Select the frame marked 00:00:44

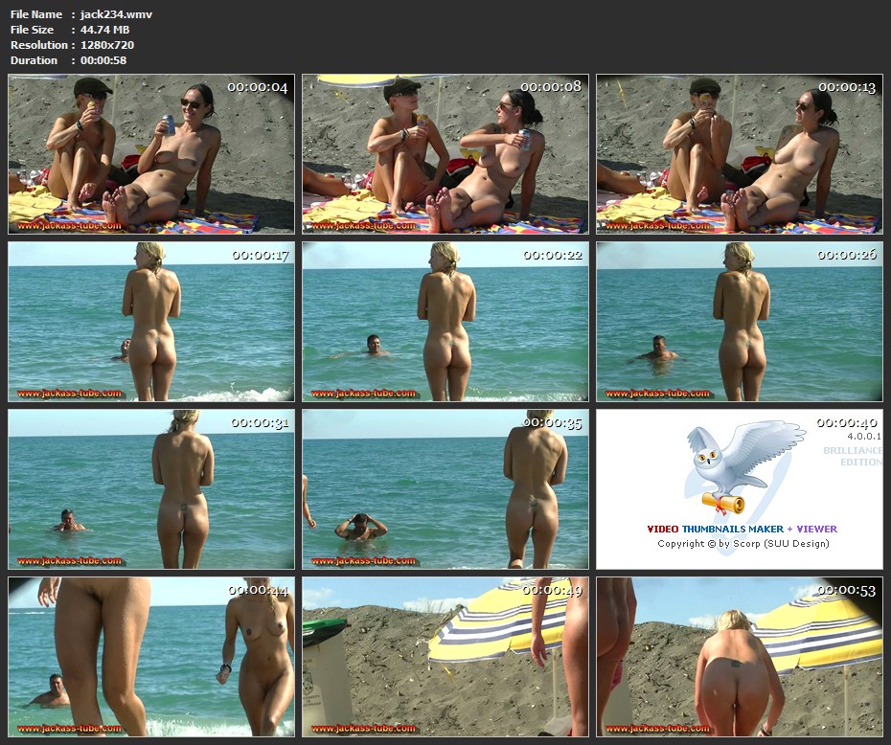click(151, 657)
